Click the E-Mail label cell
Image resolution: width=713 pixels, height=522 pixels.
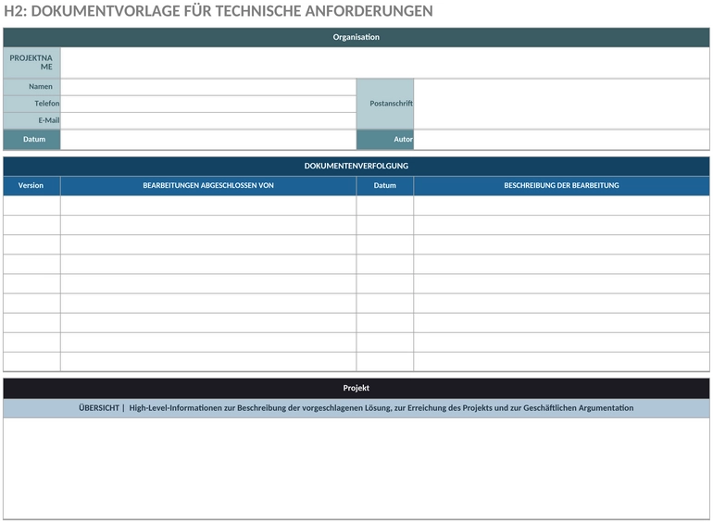click(x=31, y=121)
